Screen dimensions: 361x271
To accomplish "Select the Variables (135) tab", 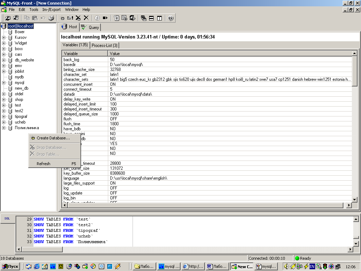I will 75,45.
